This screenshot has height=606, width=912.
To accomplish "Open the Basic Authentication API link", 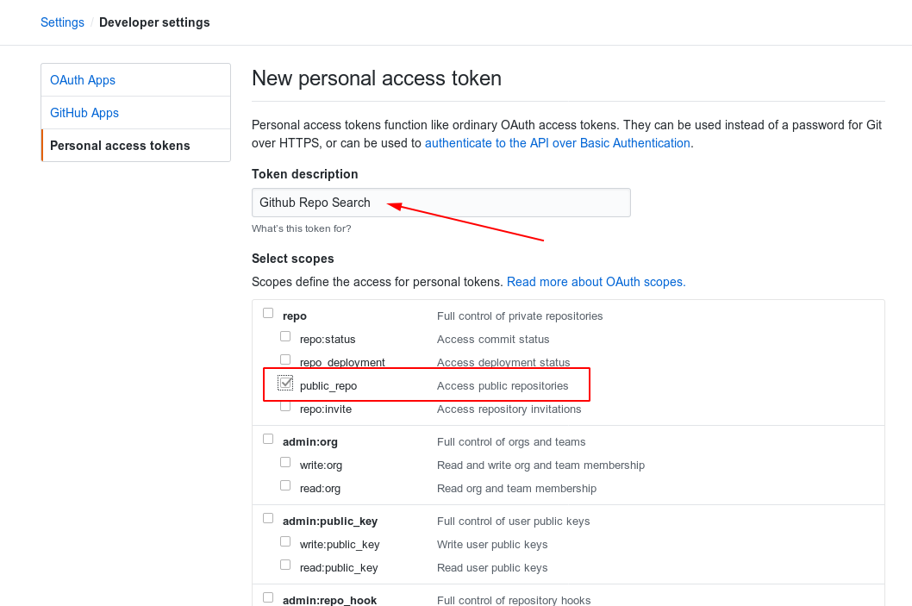I will (557, 143).
